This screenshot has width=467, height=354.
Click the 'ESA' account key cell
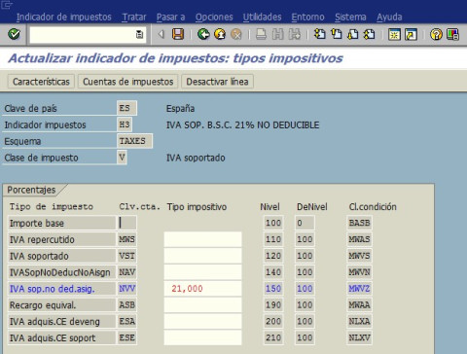pyautogui.click(x=126, y=321)
